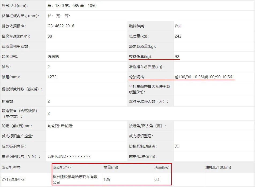The image size is (255, 187).
Task: Click the curb weight value 92
Action: click(x=177, y=57)
